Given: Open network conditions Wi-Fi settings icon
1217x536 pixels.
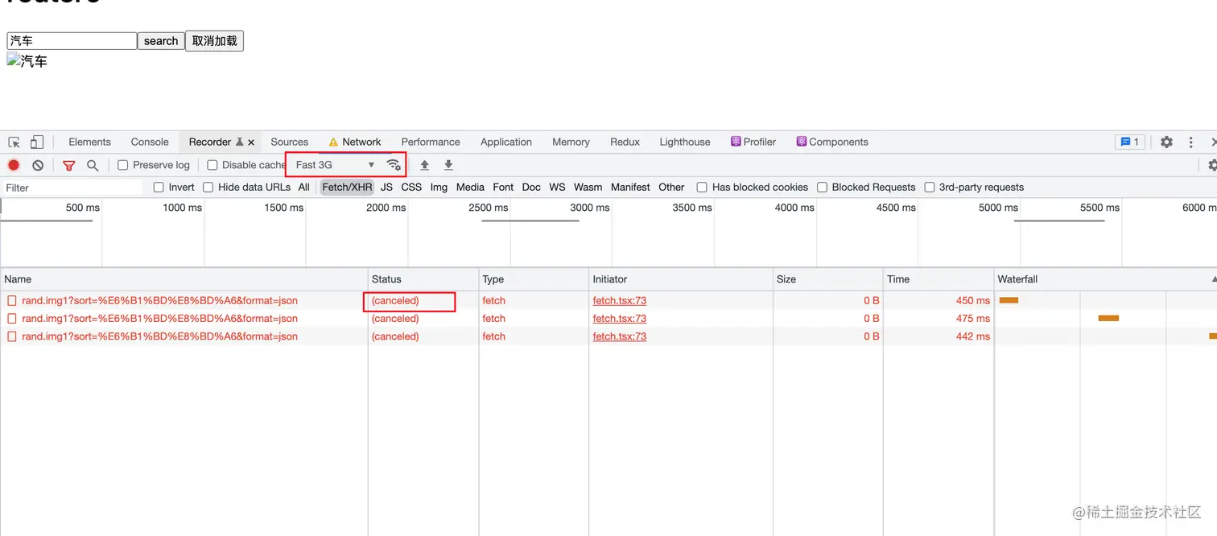Looking at the screenshot, I should (394, 165).
